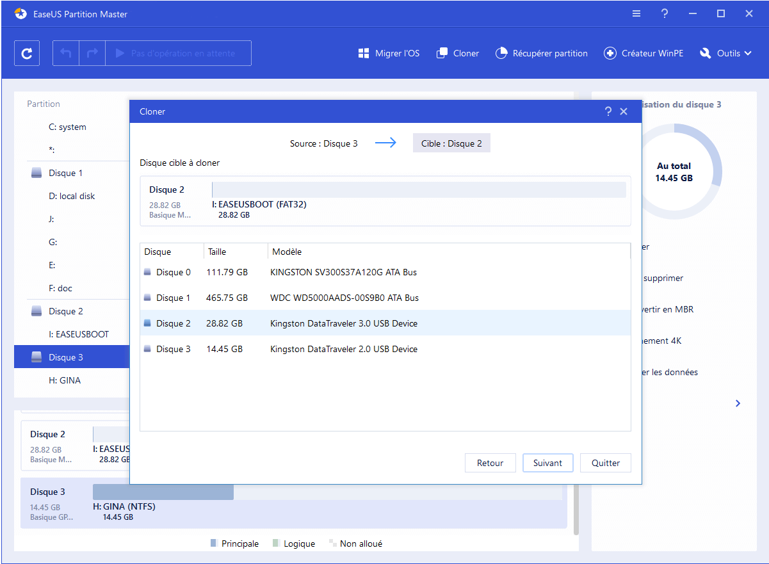Click help icon in Cloner dialog
This screenshot has width=769, height=564.
point(608,111)
